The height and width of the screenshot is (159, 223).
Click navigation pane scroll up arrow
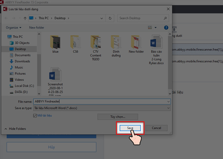click(39, 34)
